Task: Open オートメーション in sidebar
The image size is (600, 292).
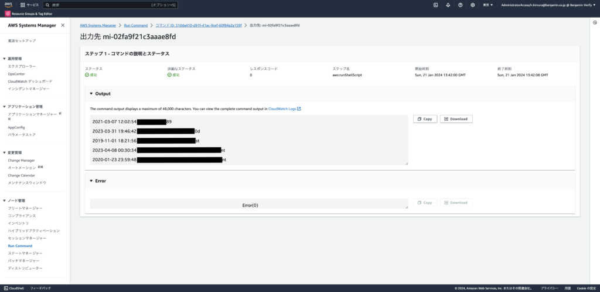Action: point(22,168)
